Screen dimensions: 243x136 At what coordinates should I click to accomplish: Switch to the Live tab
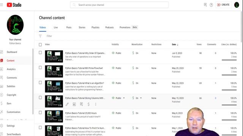pyautogui.click(x=56, y=28)
